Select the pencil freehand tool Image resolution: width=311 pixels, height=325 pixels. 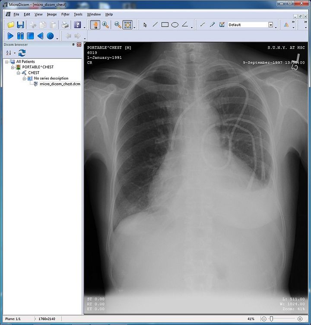[x=212, y=25]
